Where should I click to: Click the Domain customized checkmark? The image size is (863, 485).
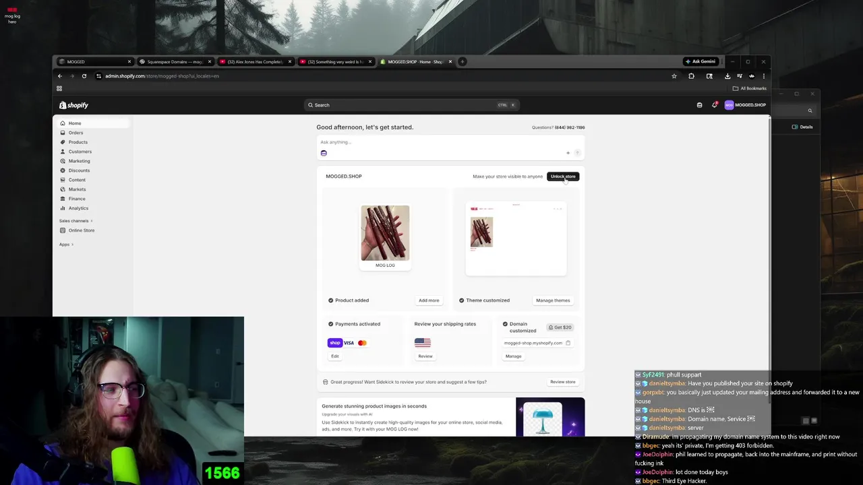505,324
